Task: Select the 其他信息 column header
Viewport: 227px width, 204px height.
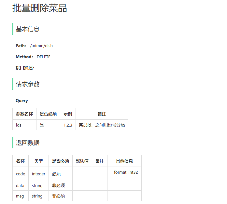Action: pyautogui.click(x=124, y=161)
